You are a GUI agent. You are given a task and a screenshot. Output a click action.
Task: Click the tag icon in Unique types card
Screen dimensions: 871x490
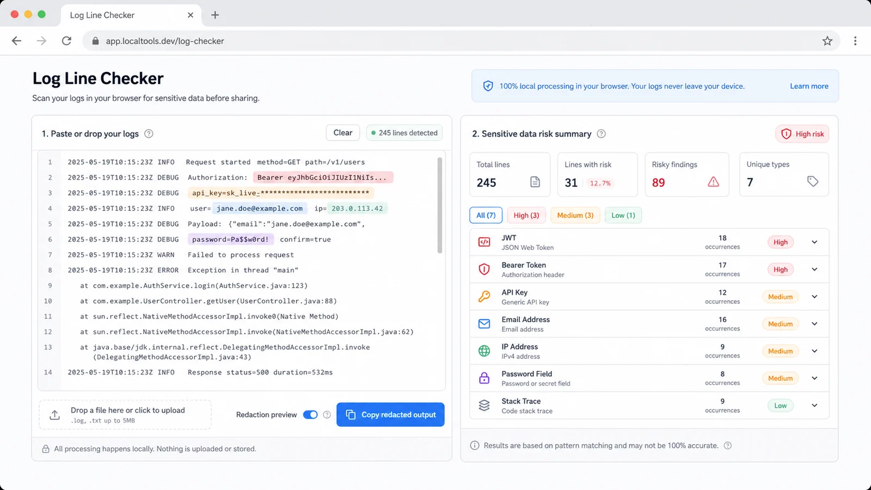tap(813, 181)
